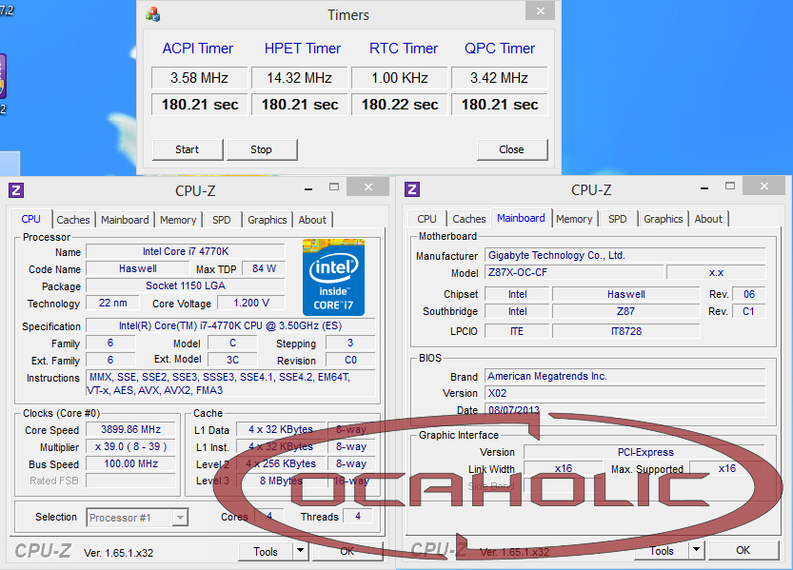Click the Close button in Timers window
This screenshot has width=793, height=570.
pos(512,149)
